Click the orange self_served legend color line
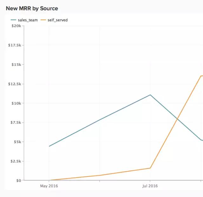 (43, 20)
